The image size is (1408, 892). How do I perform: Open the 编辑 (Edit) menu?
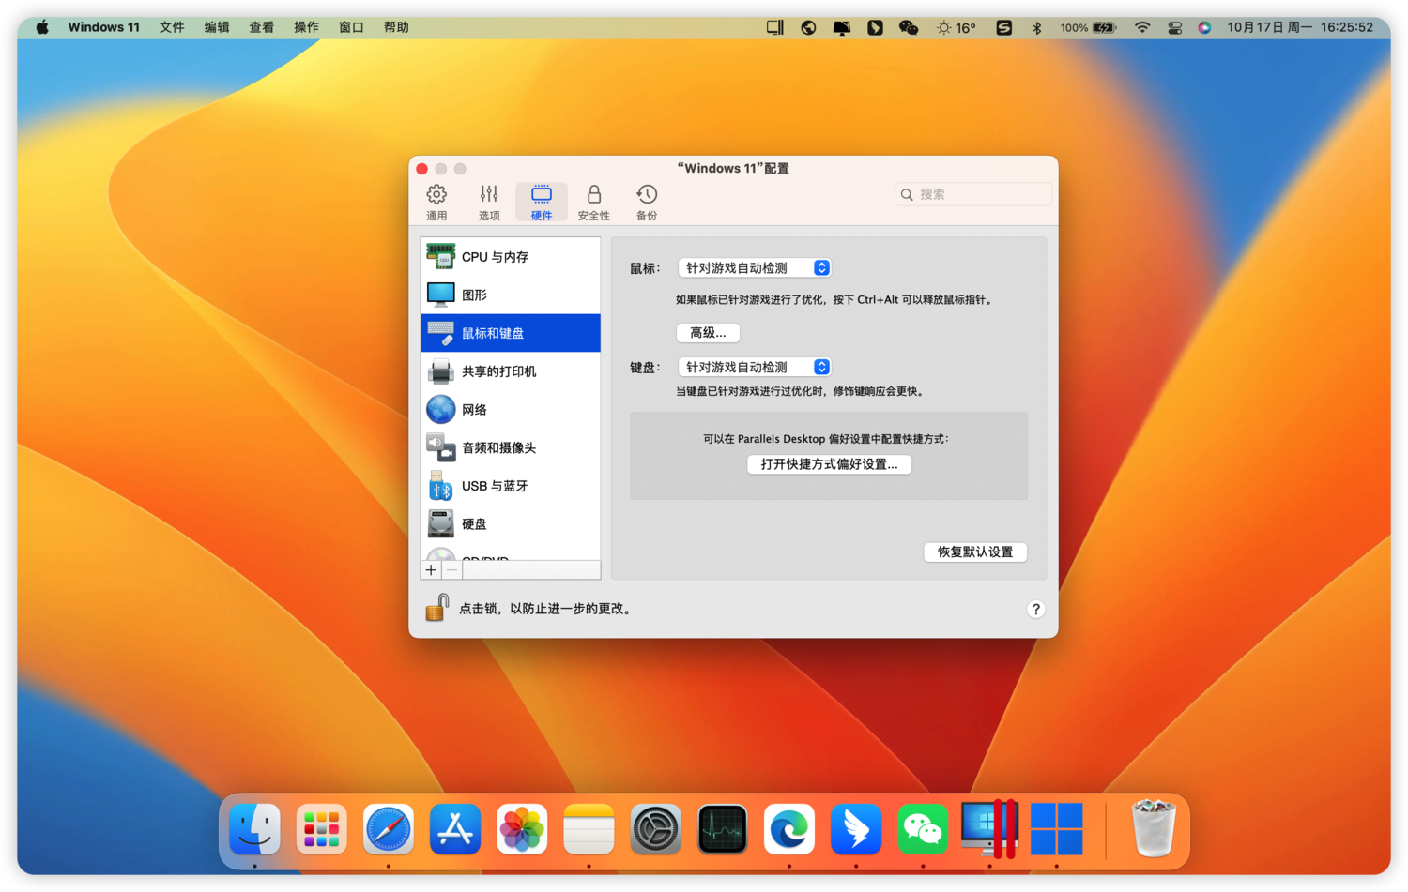217,27
